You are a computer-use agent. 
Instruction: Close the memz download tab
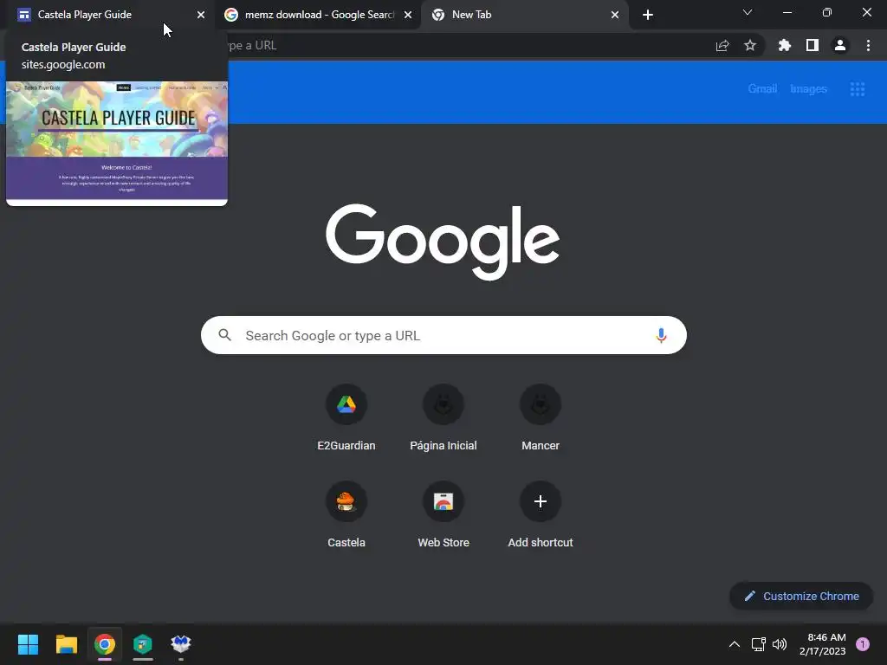click(x=408, y=16)
